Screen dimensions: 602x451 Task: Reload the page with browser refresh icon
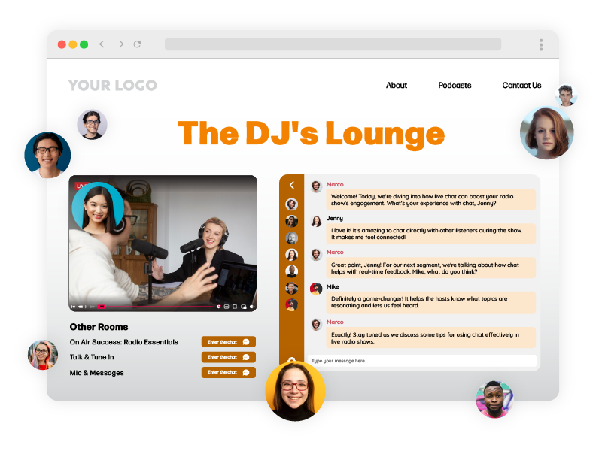pyautogui.click(x=137, y=44)
